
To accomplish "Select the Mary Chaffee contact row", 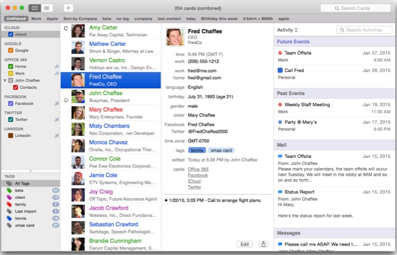I will [x=111, y=113].
